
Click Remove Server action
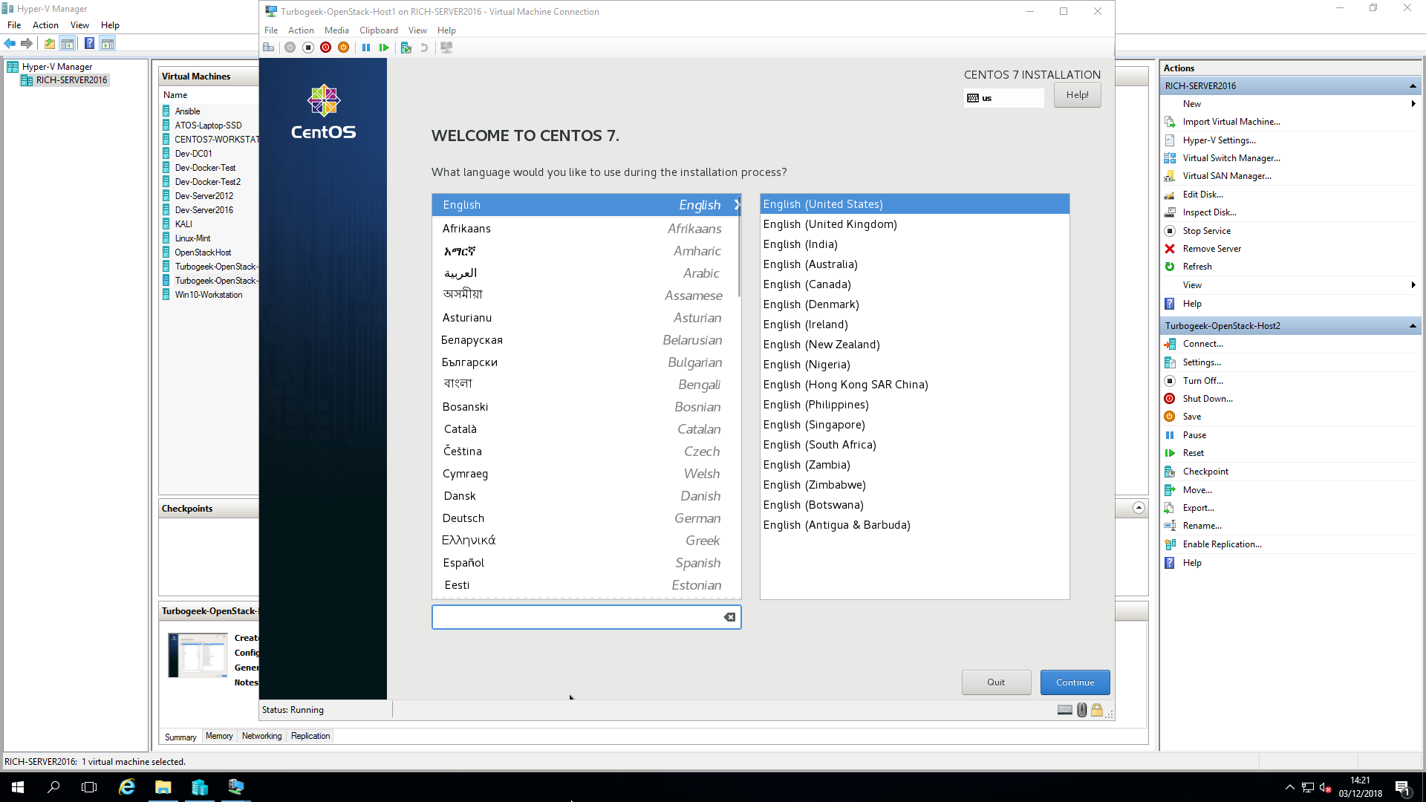(1211, 249)
